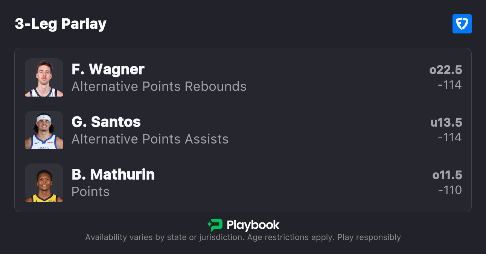Screen dimensions: 486x254
Task: Click the Alternative Points Rebounds market label
Action: point(159,86)
